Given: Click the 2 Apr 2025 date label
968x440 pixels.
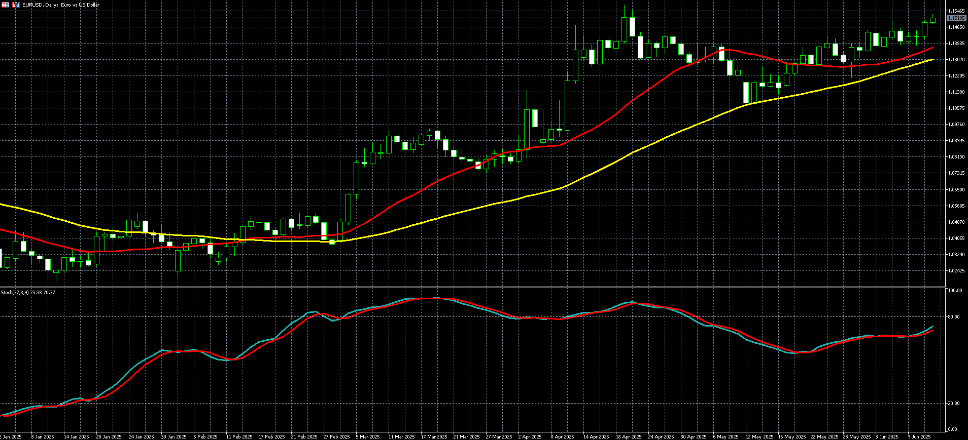Looking at the screenshot, I should point(531,436).
